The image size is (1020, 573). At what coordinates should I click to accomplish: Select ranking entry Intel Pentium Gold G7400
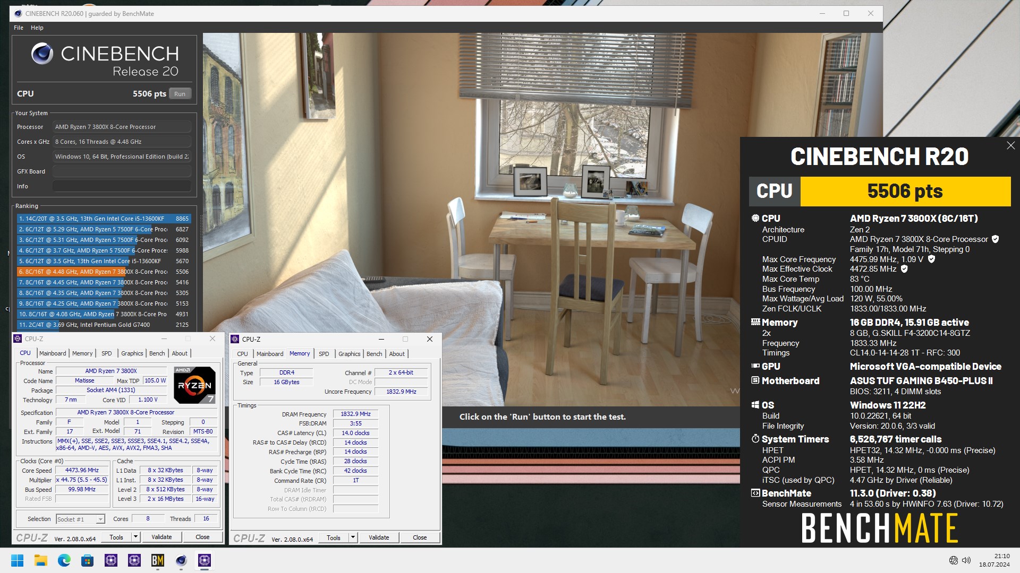104,325
